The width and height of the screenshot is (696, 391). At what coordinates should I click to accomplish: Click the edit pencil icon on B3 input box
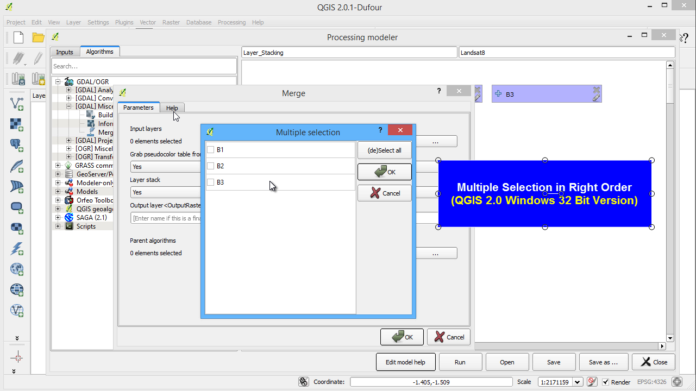(x=597, y=98)
